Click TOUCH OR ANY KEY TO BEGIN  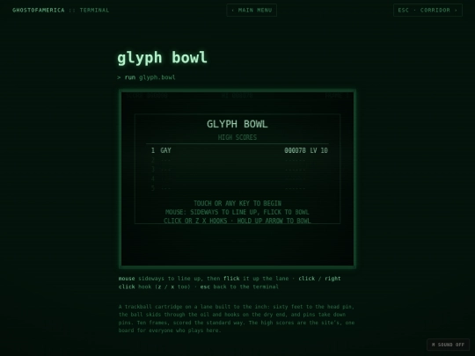click(237, 203)
